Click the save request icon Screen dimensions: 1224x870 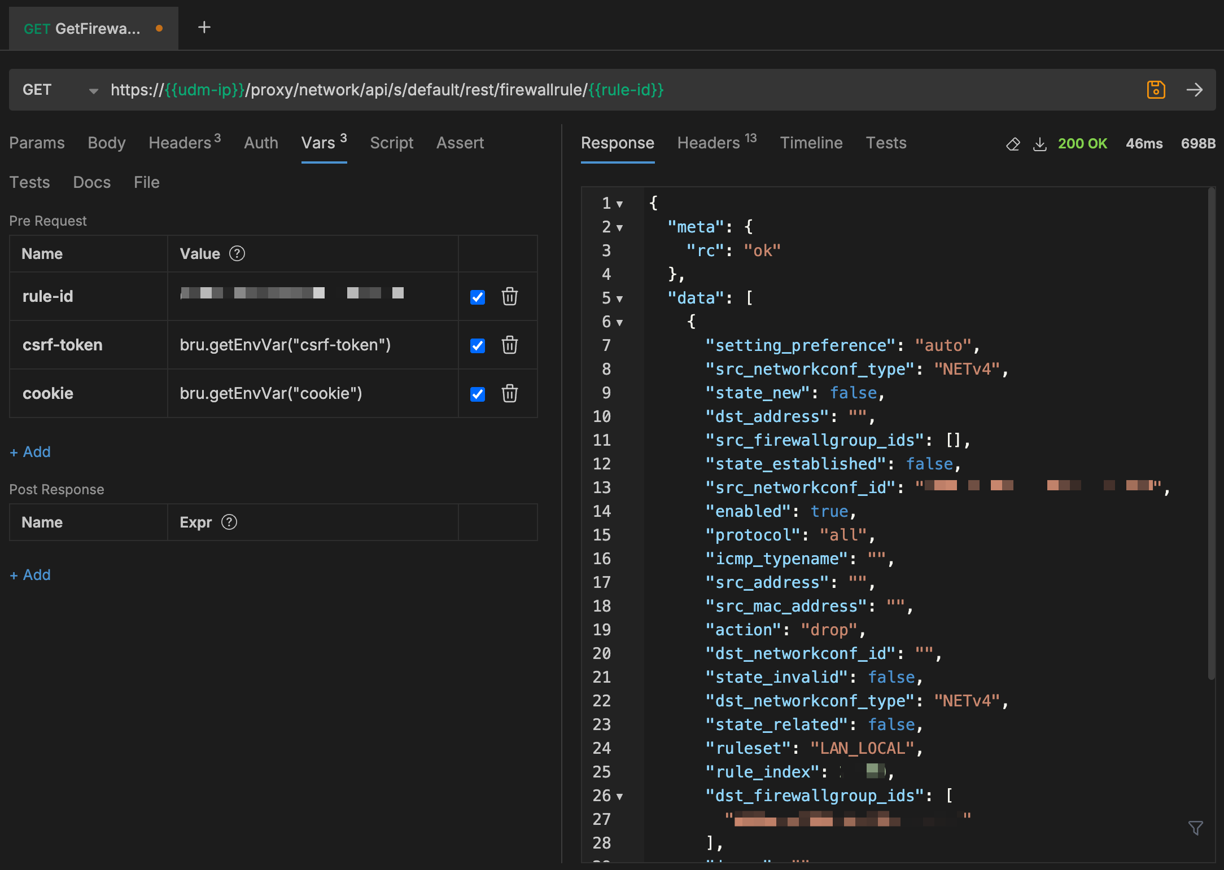click(x=1156, y=90)
